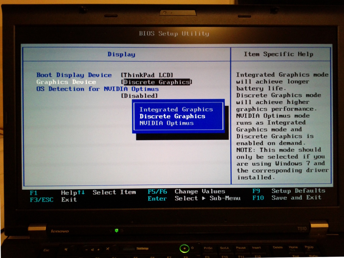
Task: Click the help line "battery life."
Action: pyautogui.click(x=261, y=89)
